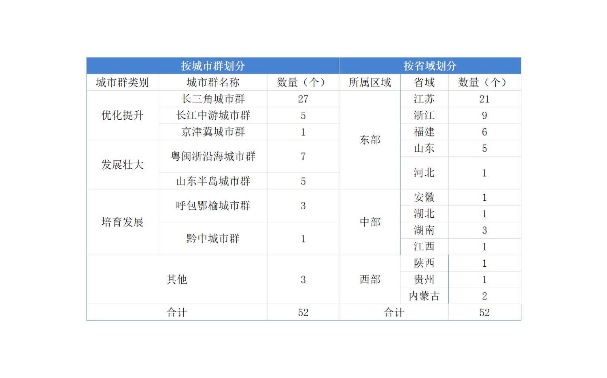The height and width of the screenshot is (378, 607).
Task: Select the 城市群类别 column header
Action: tap(122, 83)
